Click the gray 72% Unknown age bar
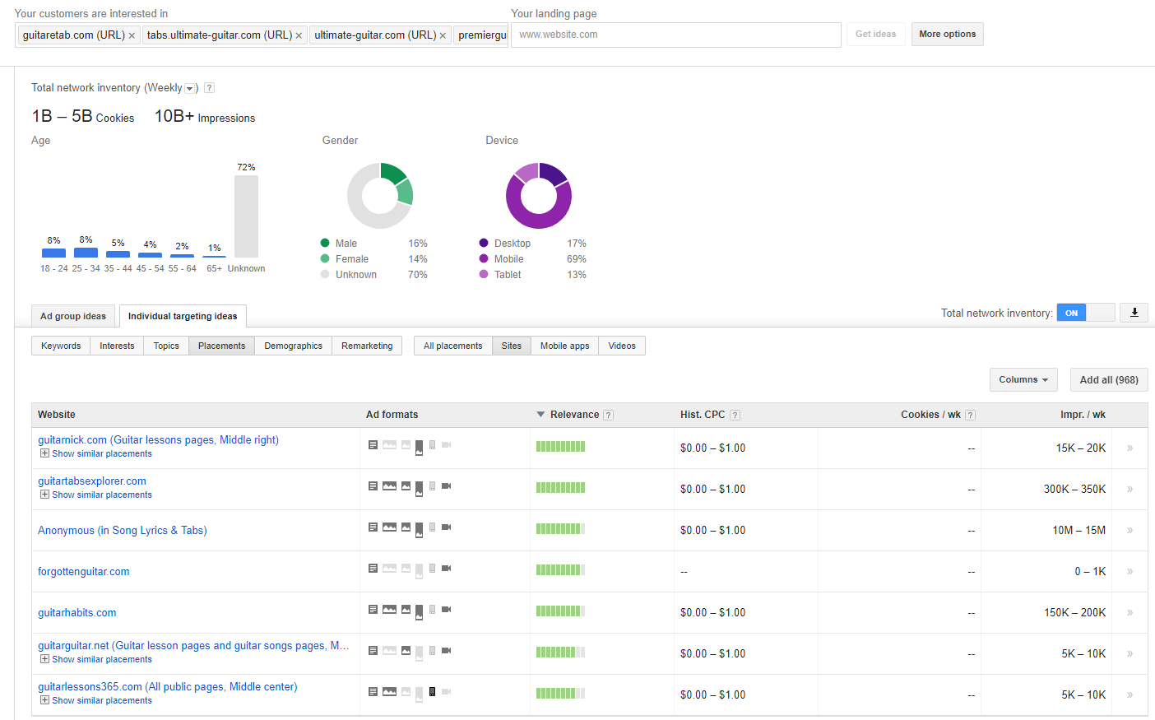1155x720 pixels. pos(246,216)
